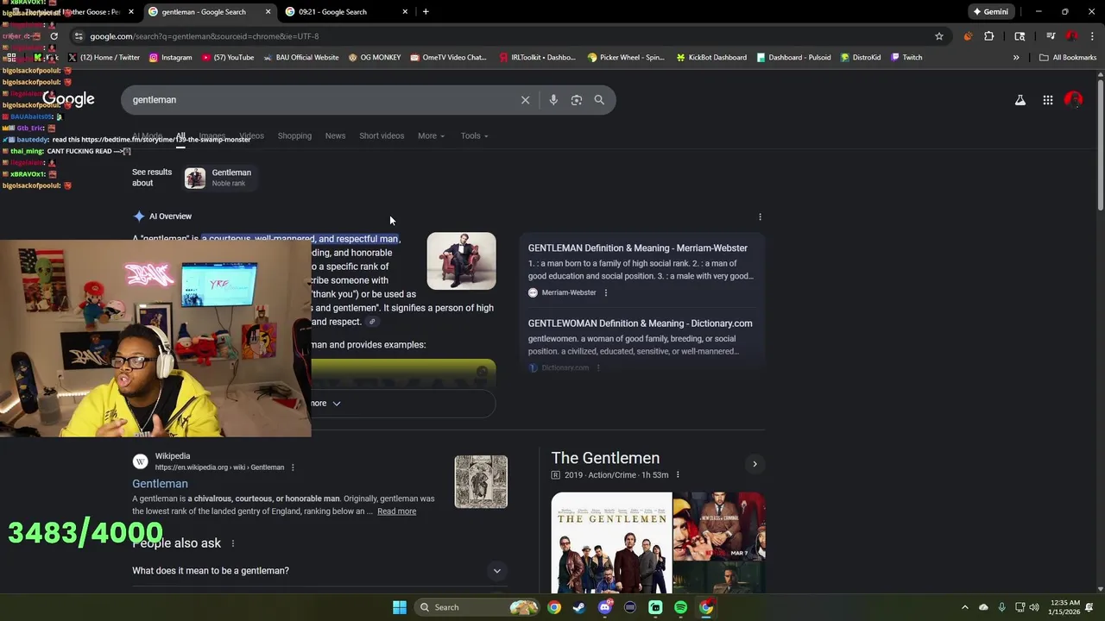Screen dimensions: 1105x621
Task: Switch to the Short videos tab
Action: tap(382, 135)
